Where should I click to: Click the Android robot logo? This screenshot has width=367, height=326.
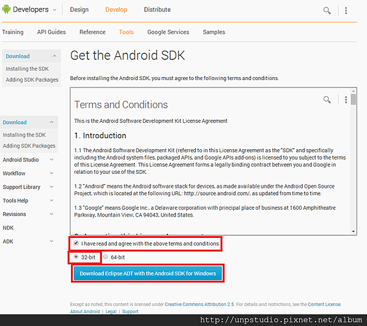[x=6, y=9]
